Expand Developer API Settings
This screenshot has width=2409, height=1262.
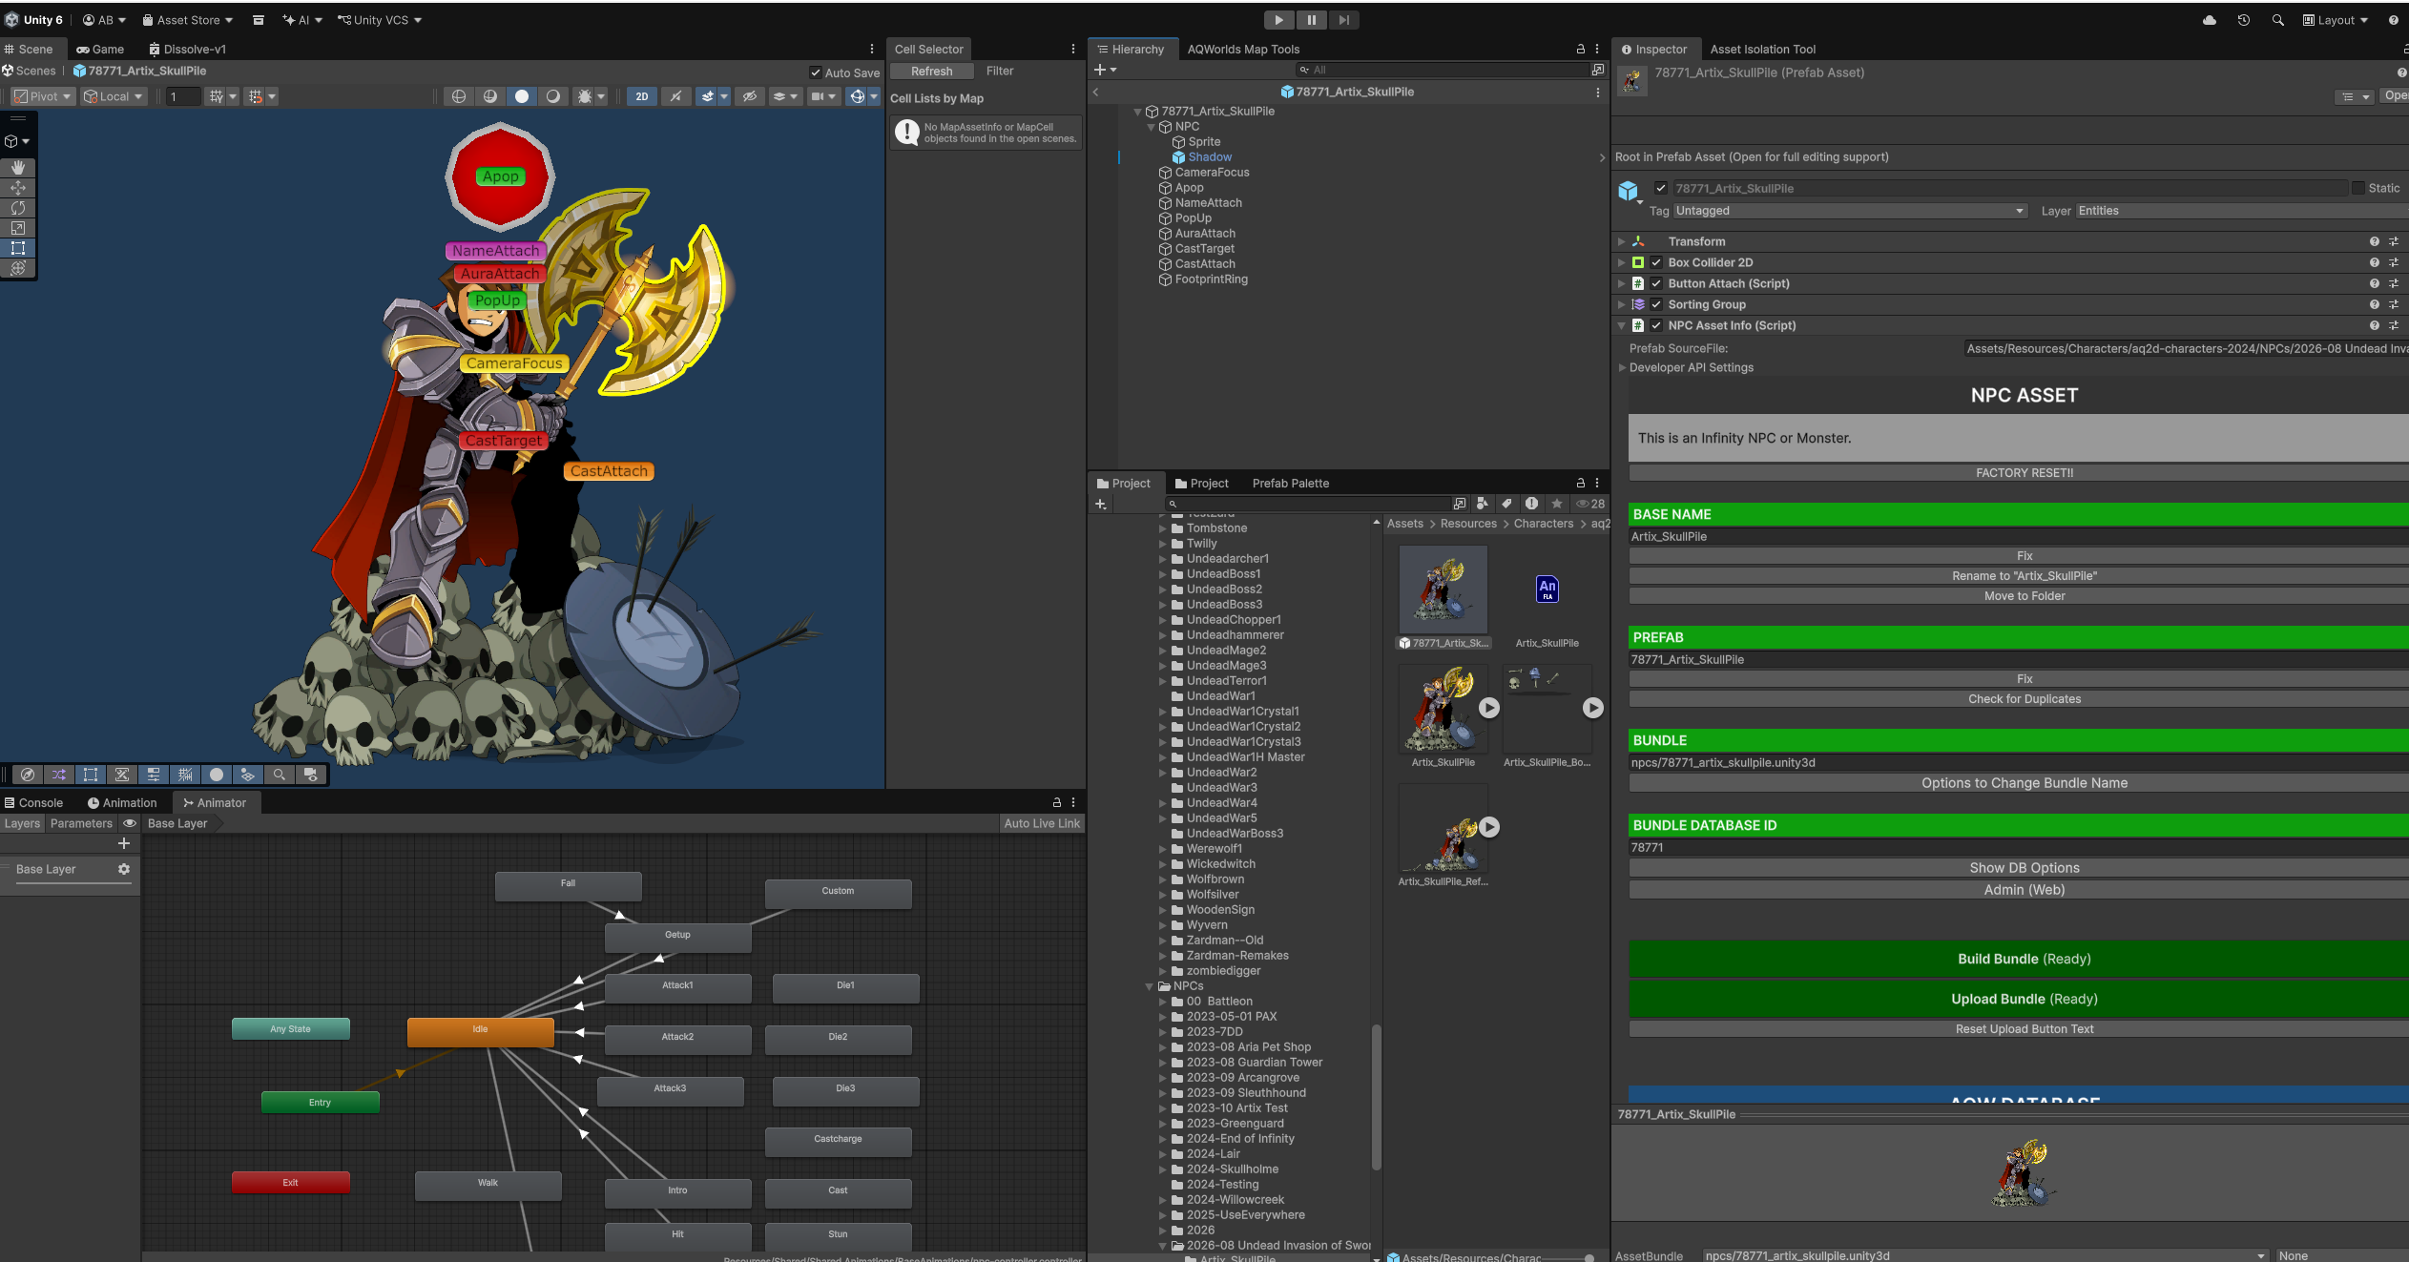pos(1622,367)
